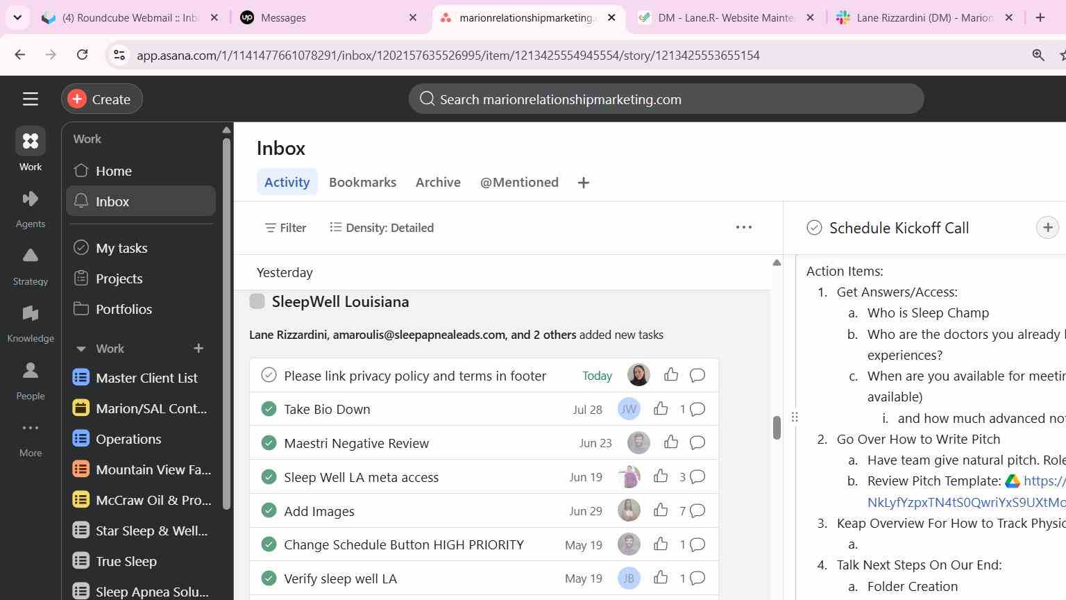
Task: Mark privacy policy footer task complete
Action: [269, 376]
